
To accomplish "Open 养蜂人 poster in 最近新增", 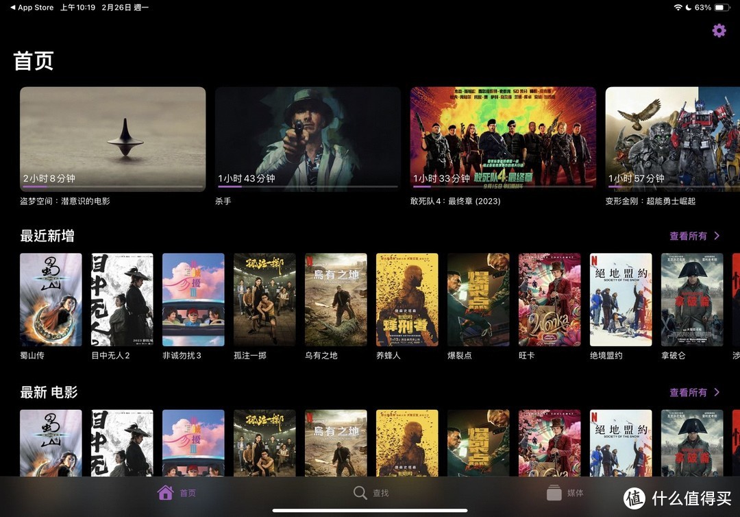I will 407,300.
